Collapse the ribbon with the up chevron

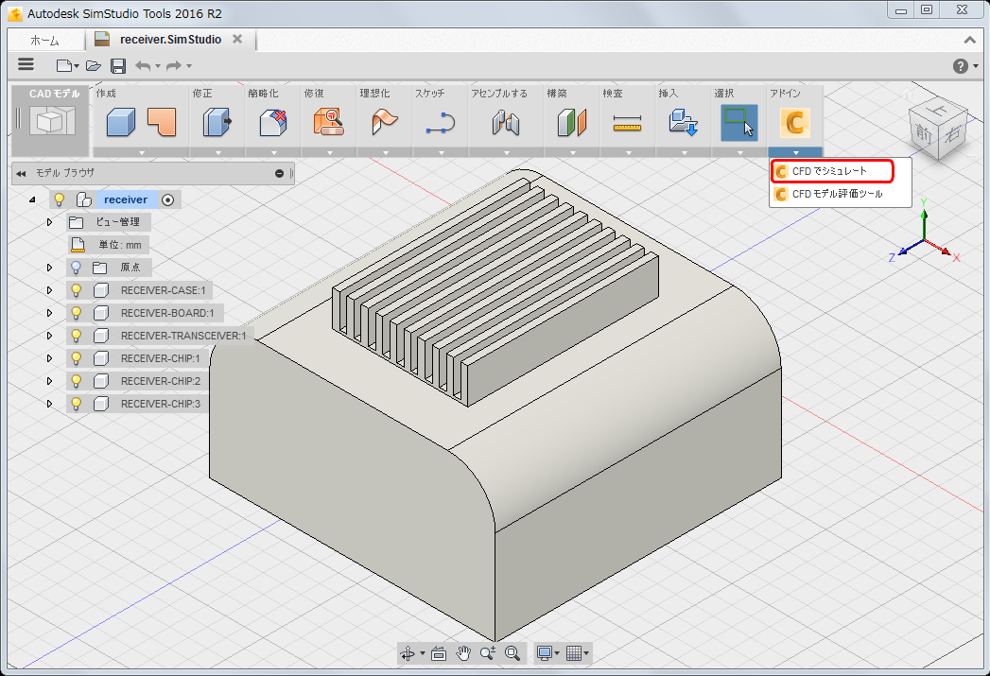970,40
